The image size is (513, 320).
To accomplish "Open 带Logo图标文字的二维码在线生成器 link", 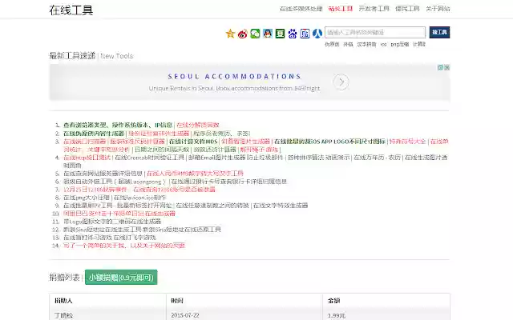I will [x=112, y=222].
